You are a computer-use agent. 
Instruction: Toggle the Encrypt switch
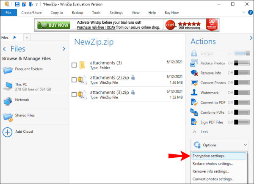[x=242, y=53]
